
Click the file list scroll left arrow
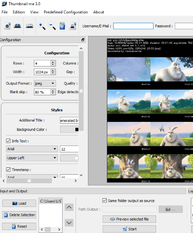[42, 229]
